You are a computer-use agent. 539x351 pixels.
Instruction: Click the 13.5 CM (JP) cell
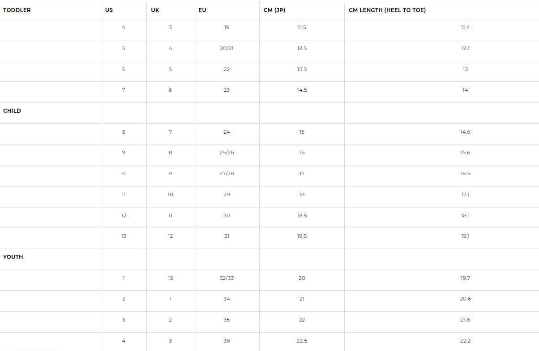302,69
